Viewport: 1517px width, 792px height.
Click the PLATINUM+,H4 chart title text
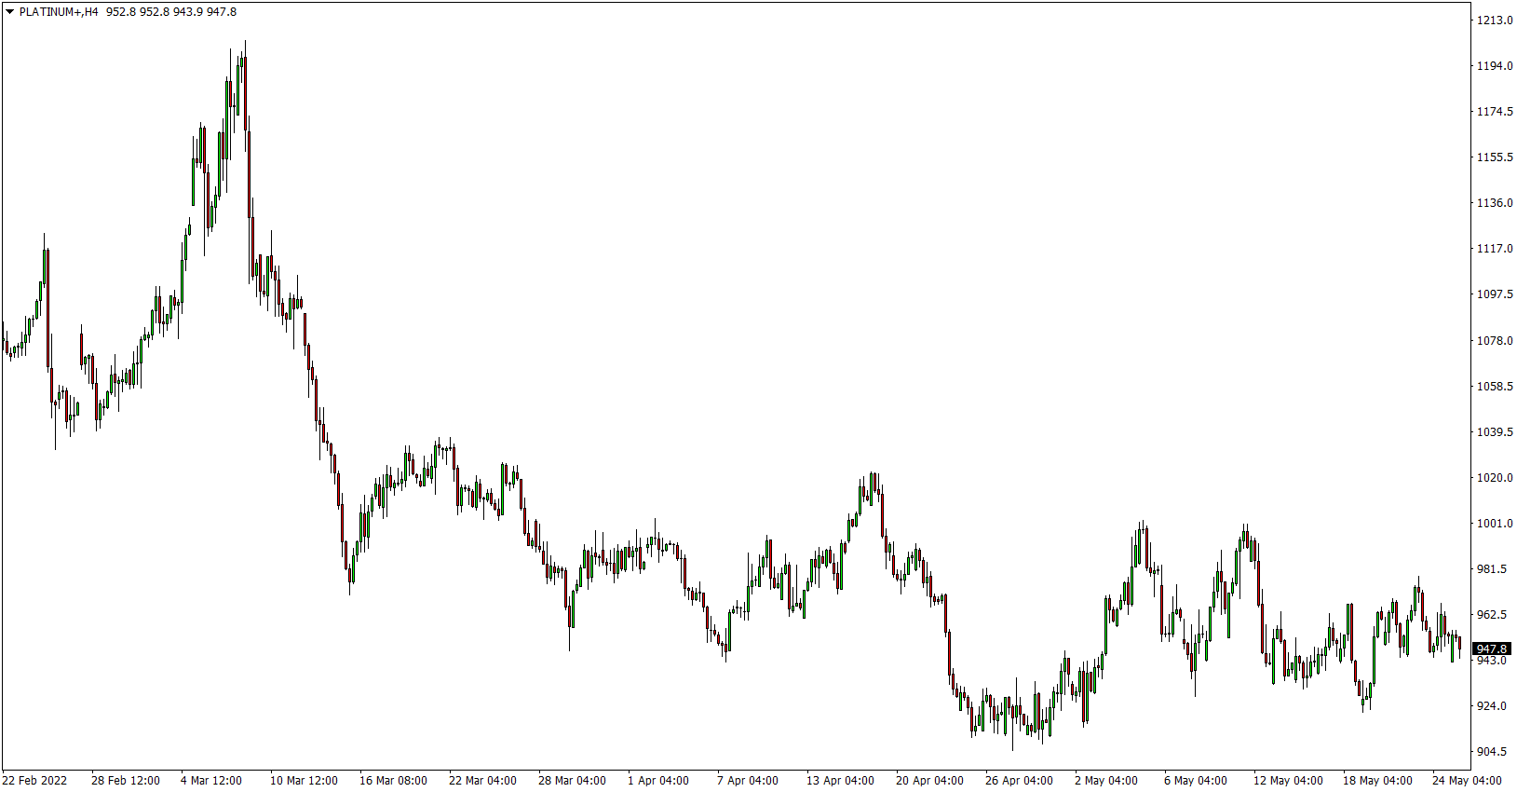59,12
